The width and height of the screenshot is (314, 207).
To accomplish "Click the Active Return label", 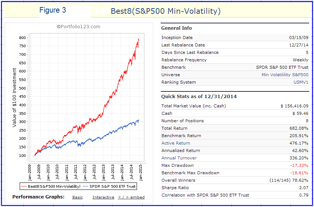I will [x=176, y=143].
